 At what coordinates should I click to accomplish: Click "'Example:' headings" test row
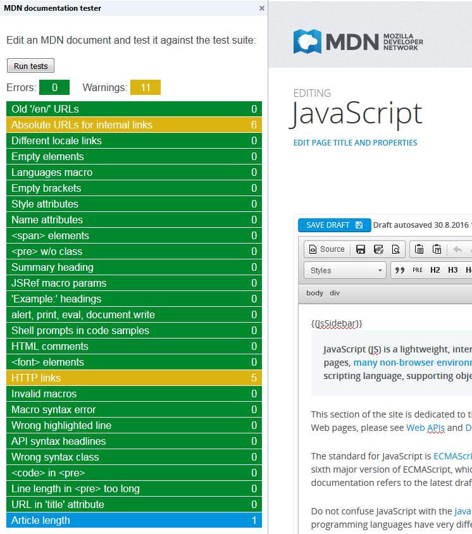[134, 299]
